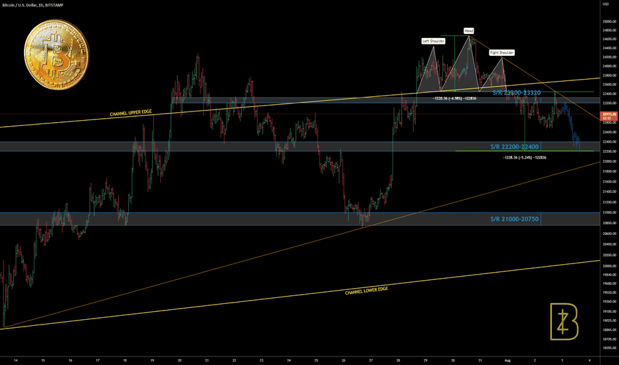Viewport: 619px width, 365px height.
Task: Click date 30 on the time axis
Action: click(x=453, y=360)
